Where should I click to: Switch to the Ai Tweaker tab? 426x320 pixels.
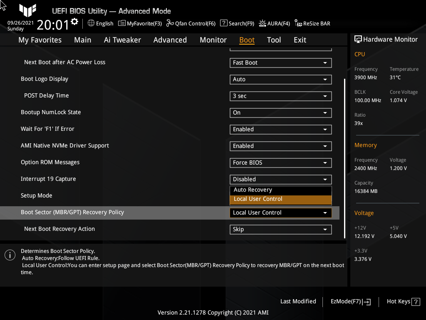pyautogui.click(x=122, y=40)
